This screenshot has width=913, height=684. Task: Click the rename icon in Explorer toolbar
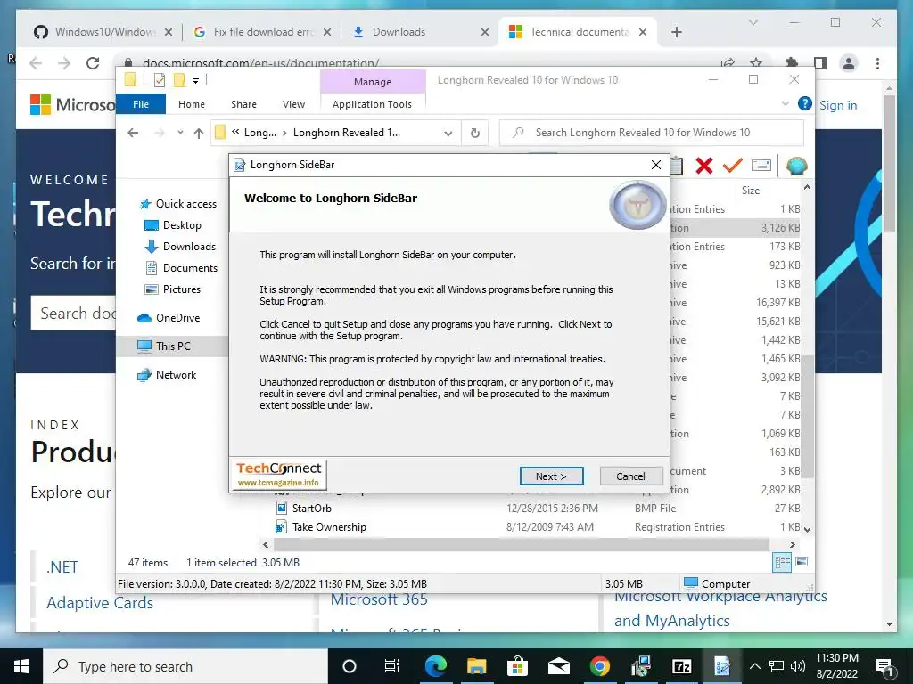[761, 166]
